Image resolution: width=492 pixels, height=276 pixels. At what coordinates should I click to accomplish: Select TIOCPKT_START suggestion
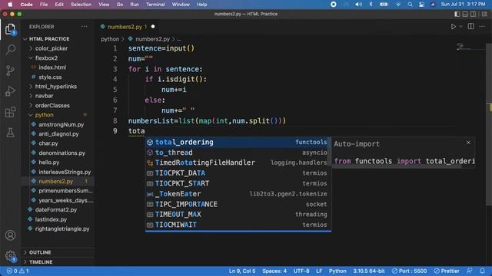pos(238,183)
